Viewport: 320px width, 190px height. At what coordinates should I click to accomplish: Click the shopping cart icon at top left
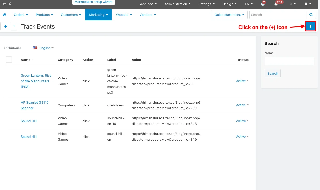[x=4, y=4]
